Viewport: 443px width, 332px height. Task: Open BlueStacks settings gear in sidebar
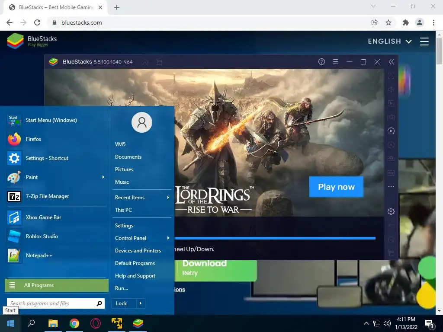(391, 211)
